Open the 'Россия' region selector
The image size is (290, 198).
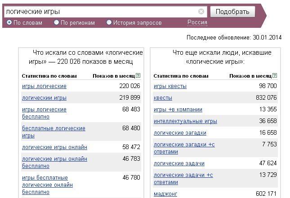[x=197, y=22]
